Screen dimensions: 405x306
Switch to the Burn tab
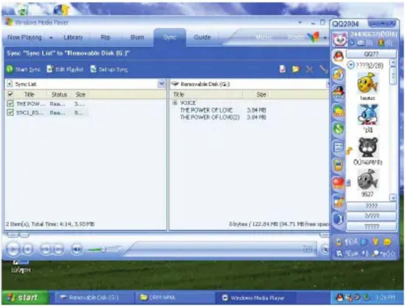tap(137, 37)
